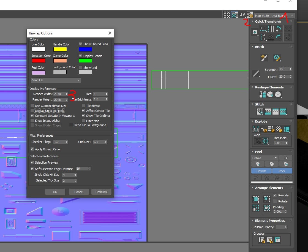Click the Ungroup Selected icon

pos(269,240)
